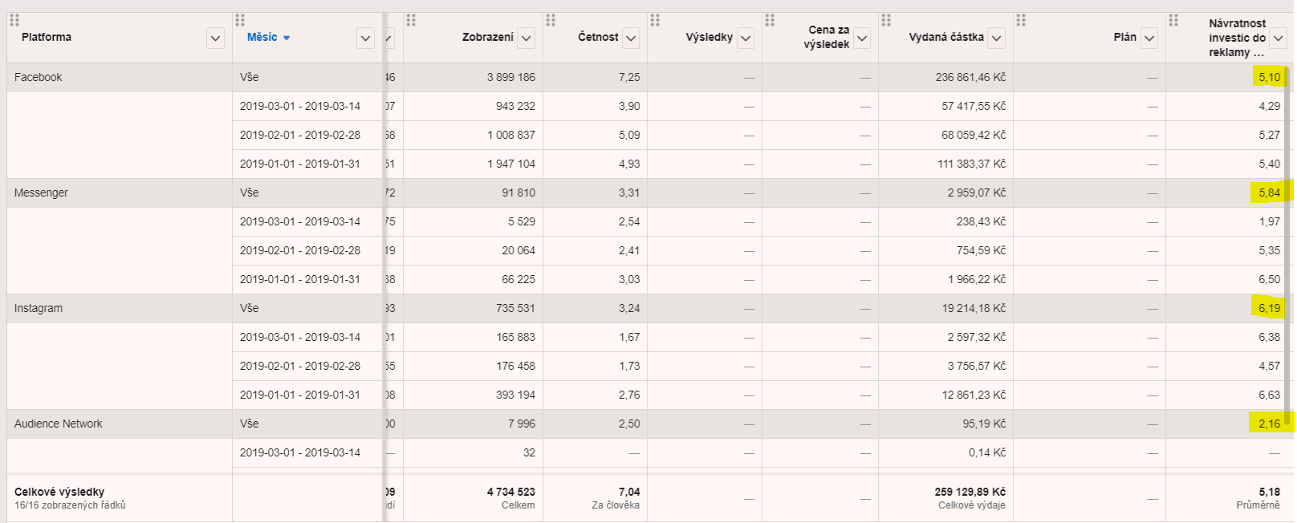Click the Celkové výsledky summary label
The height and width of the screenshot is (523, 1297).
click(x=59, y=492)
